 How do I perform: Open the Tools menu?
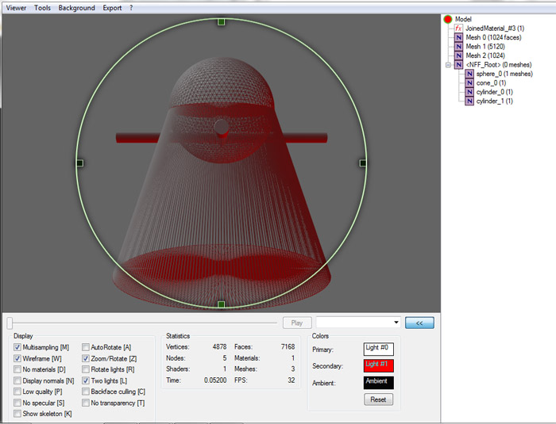point(42,8)
